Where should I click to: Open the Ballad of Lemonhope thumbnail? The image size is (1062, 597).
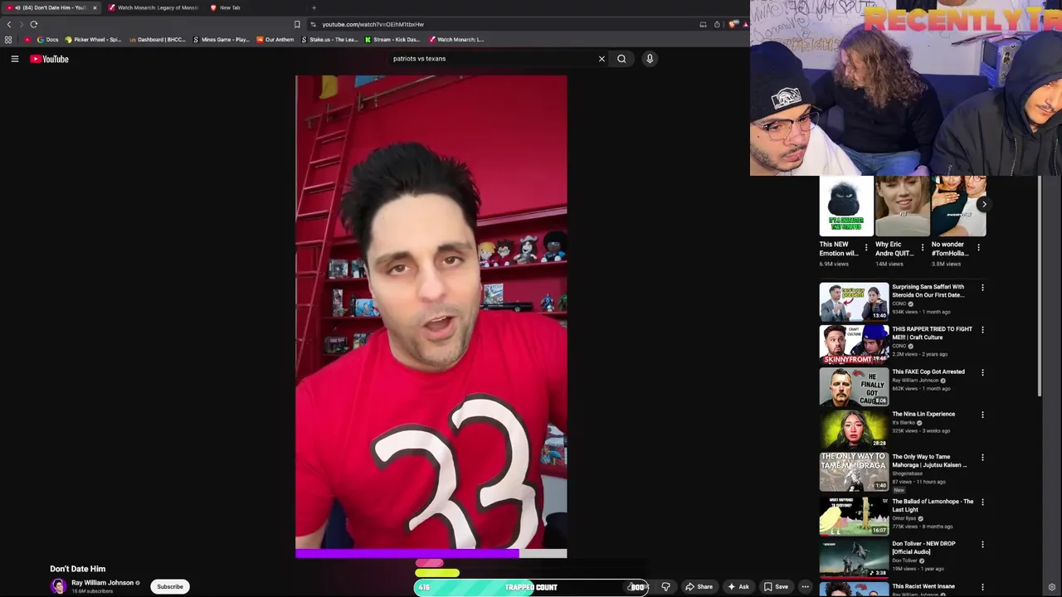(854, 516)
